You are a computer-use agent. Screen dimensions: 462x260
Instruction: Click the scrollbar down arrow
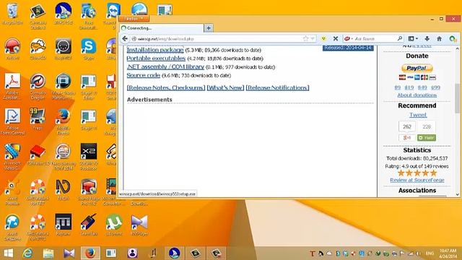click(x=457, y=194)
